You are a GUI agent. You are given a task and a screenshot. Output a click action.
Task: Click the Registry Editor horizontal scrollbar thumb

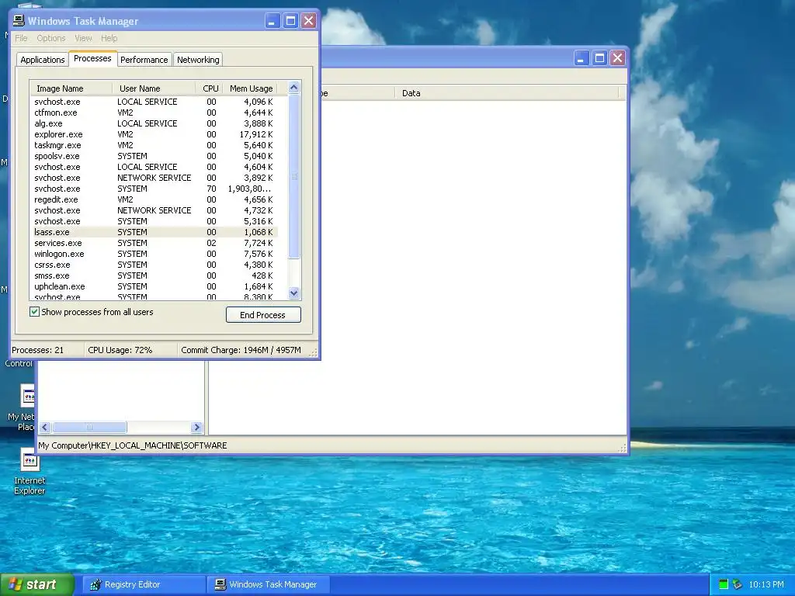[89, 428]
